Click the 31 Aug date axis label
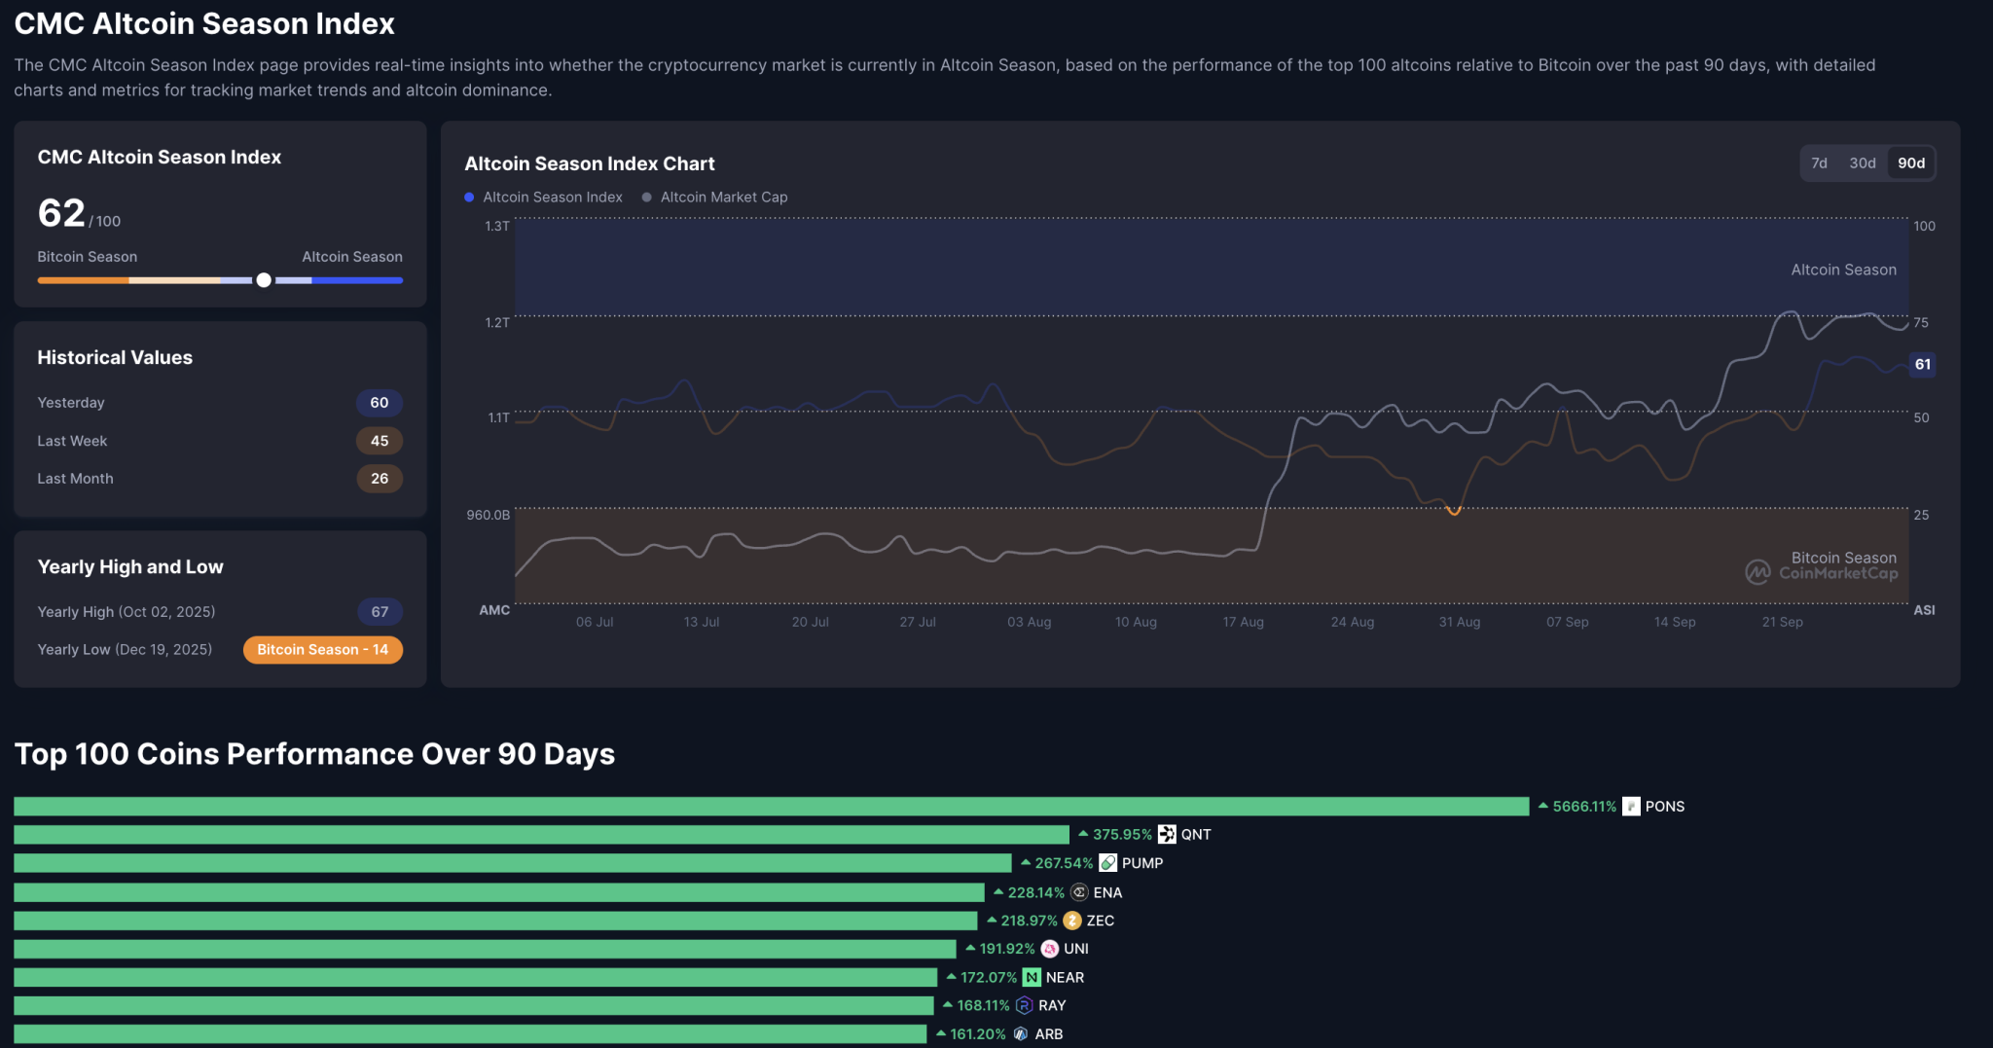The image size is (1993, 1048). [x=1459, y=622]
